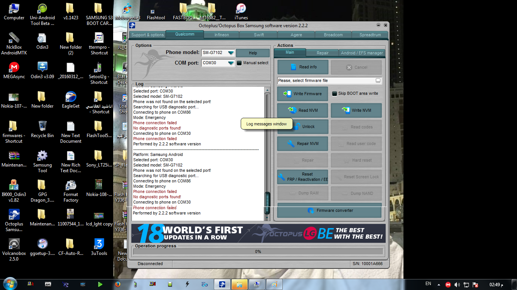This screenshot has width=517, height=290.
Task: Open the Phone model dropdown
Action: [230, 53]
